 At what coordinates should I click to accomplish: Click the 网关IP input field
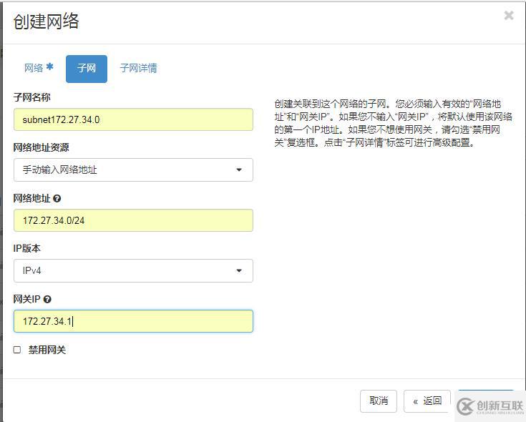(133, 321)
